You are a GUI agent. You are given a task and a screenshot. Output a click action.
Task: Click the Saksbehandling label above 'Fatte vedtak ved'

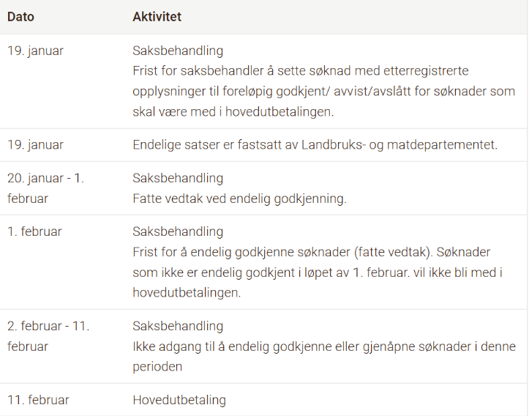tap(178, 178)
